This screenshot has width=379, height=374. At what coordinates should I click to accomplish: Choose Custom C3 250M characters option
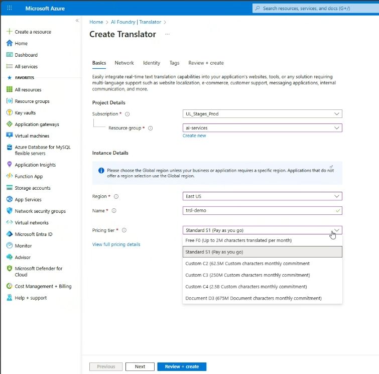click(x=247, y=275)
